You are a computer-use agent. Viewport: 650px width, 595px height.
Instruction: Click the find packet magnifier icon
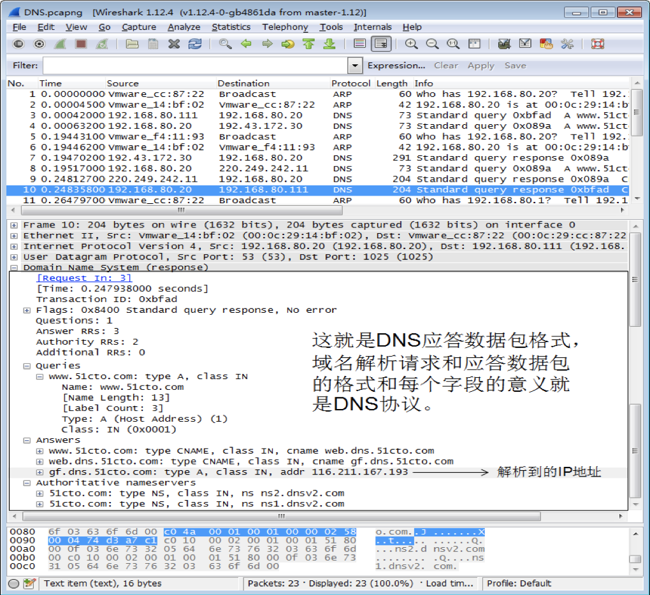[x=225, y=44]
